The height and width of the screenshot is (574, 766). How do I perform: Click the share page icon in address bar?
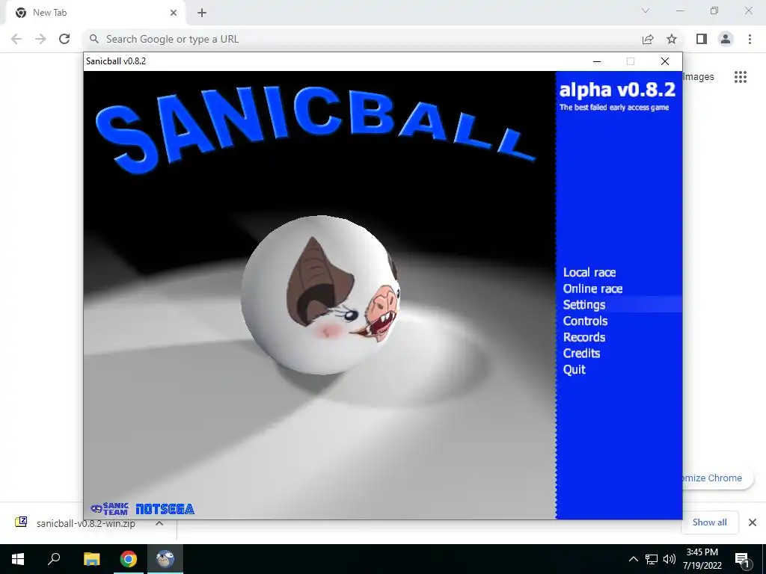(648, 39)
